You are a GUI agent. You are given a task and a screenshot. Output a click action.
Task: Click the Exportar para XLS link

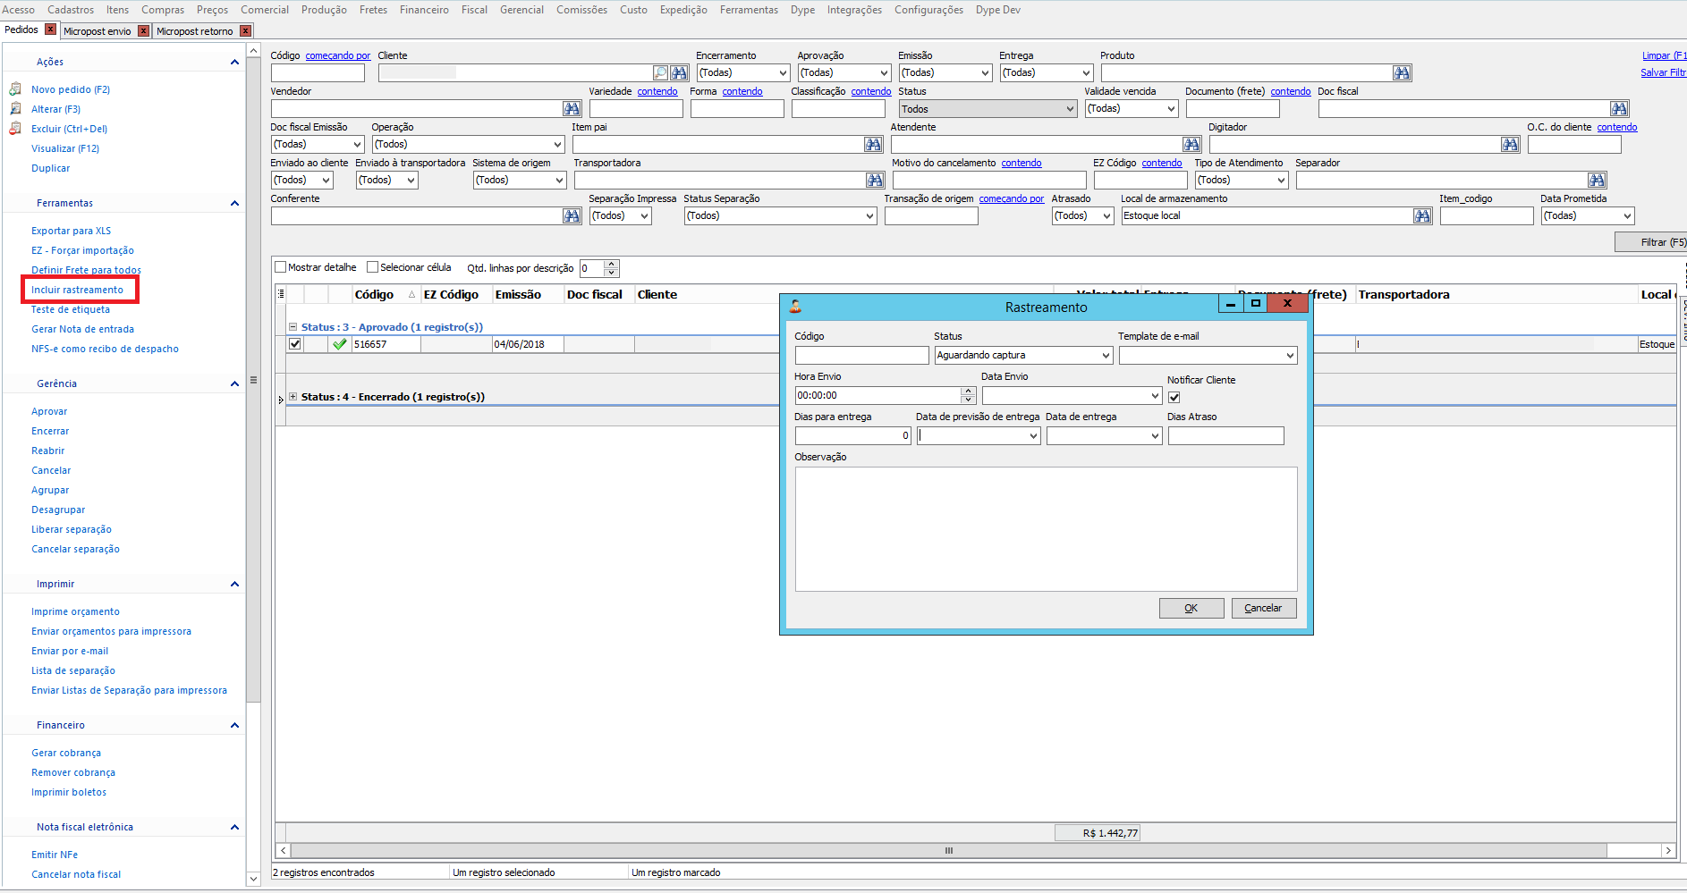[72, 231]
